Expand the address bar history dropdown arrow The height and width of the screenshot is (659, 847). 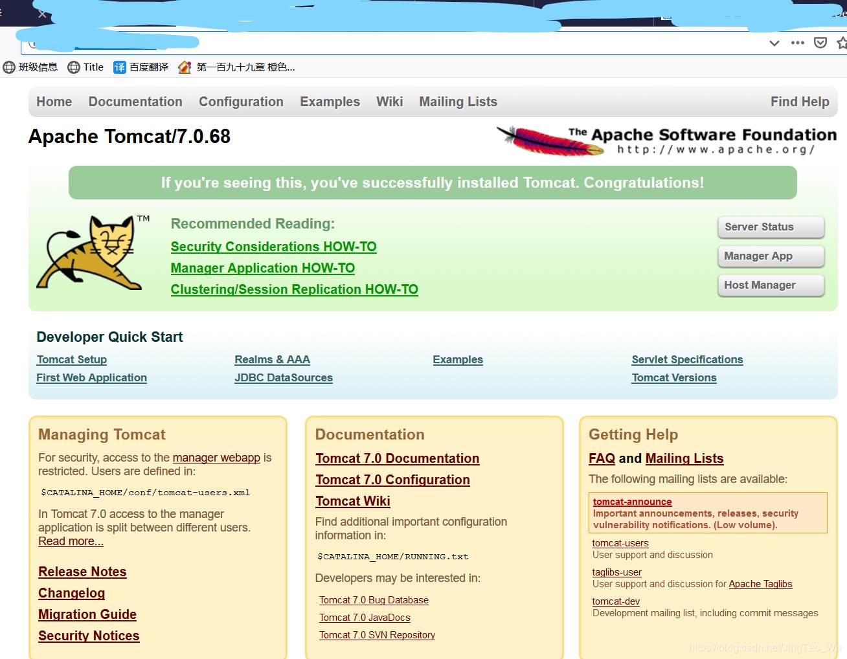pyautogui.click(x=774, y=43)
